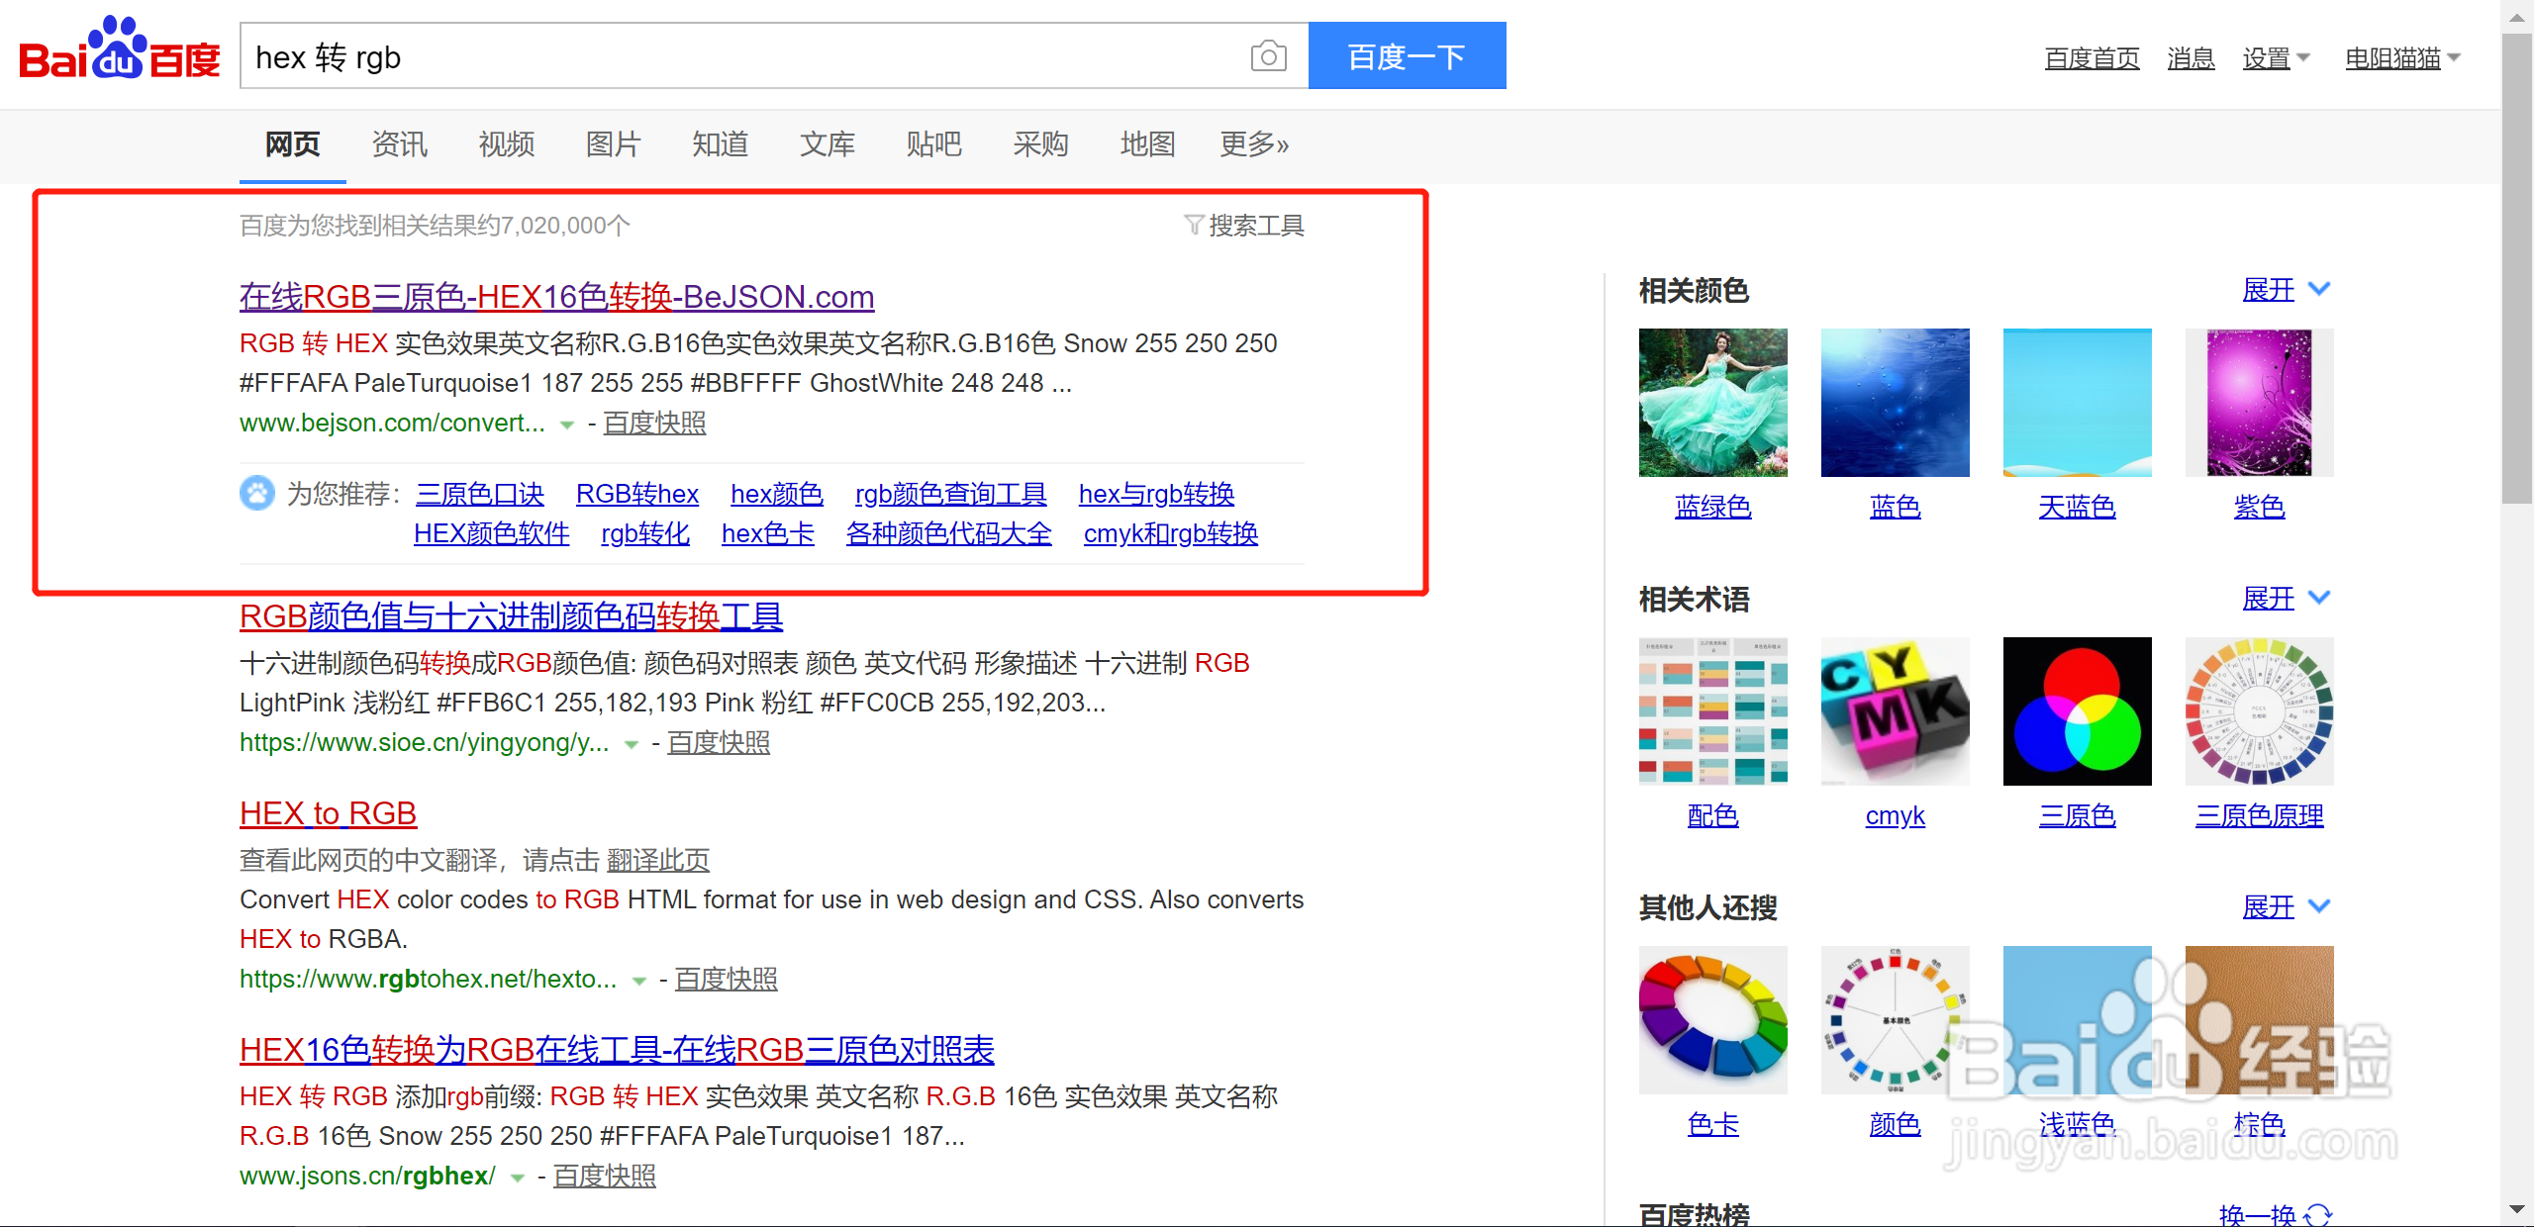Open camera image search icon
Viewport: 2534px width, 1227px height.
1268,56
